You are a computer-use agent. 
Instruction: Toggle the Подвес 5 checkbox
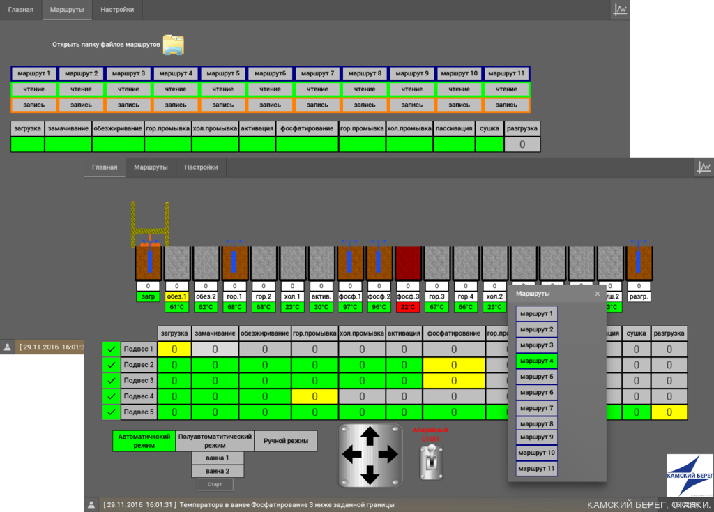[111, 412]
